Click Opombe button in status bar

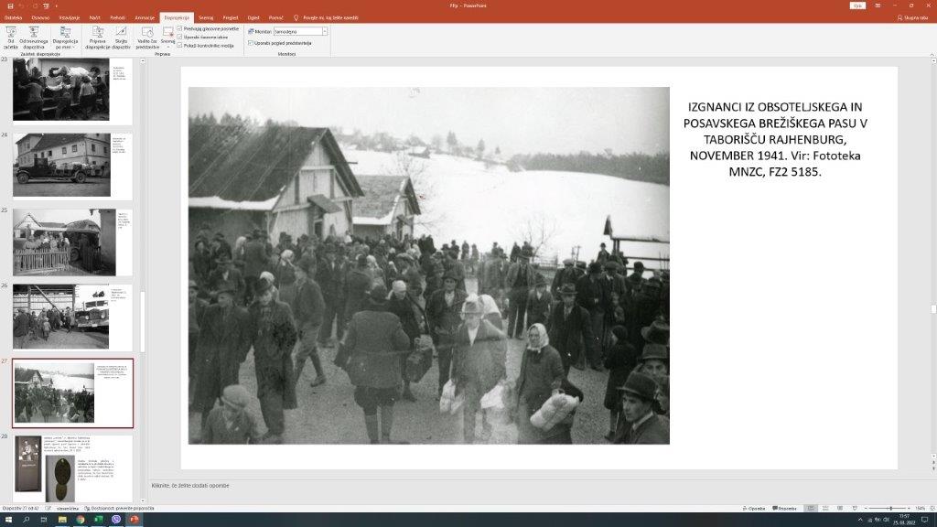click(x=755, y=508)
